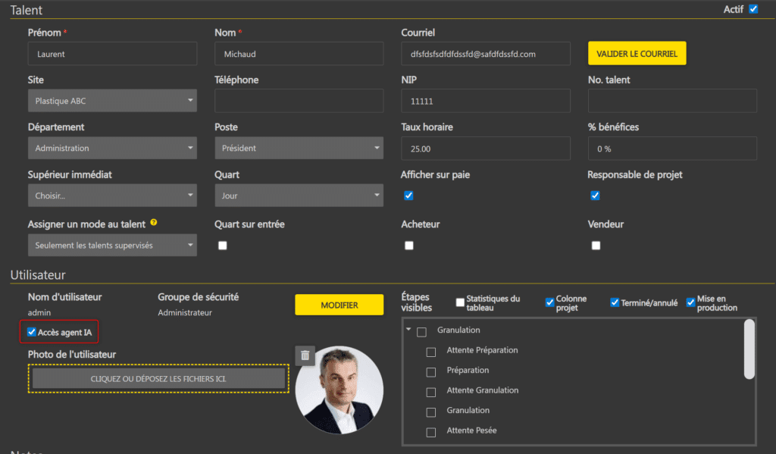Uncheck Afficher sur paie
Image resolution: width=776 pixels, height=454 pixels.
[x=409, y=196]
